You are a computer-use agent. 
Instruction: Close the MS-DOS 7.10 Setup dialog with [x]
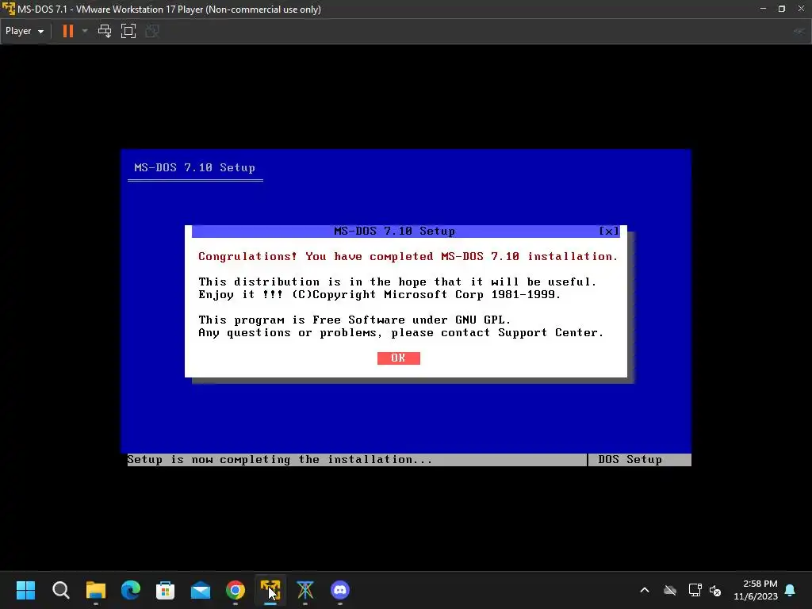tap(608, 231)
